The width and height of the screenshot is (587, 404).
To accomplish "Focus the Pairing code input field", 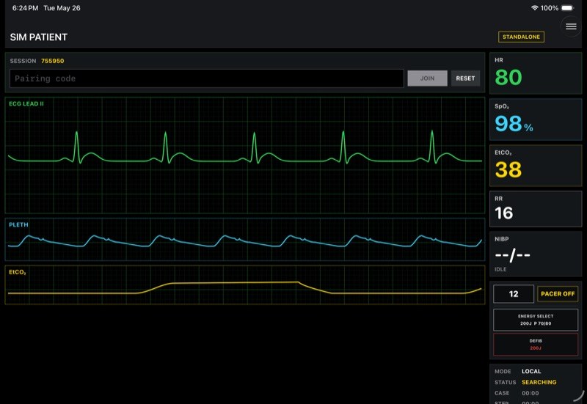I will click(207, 78).
